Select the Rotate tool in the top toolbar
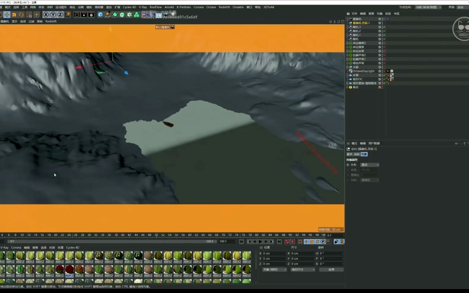 click(21, 14)
